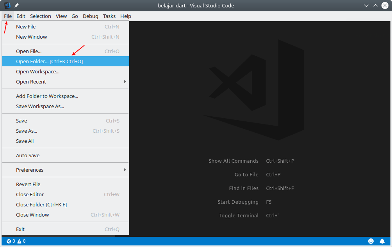Viewport: 392px width, 247px height.
Task: Select Open Folder menu entry
Action: (x=65, y=61)
